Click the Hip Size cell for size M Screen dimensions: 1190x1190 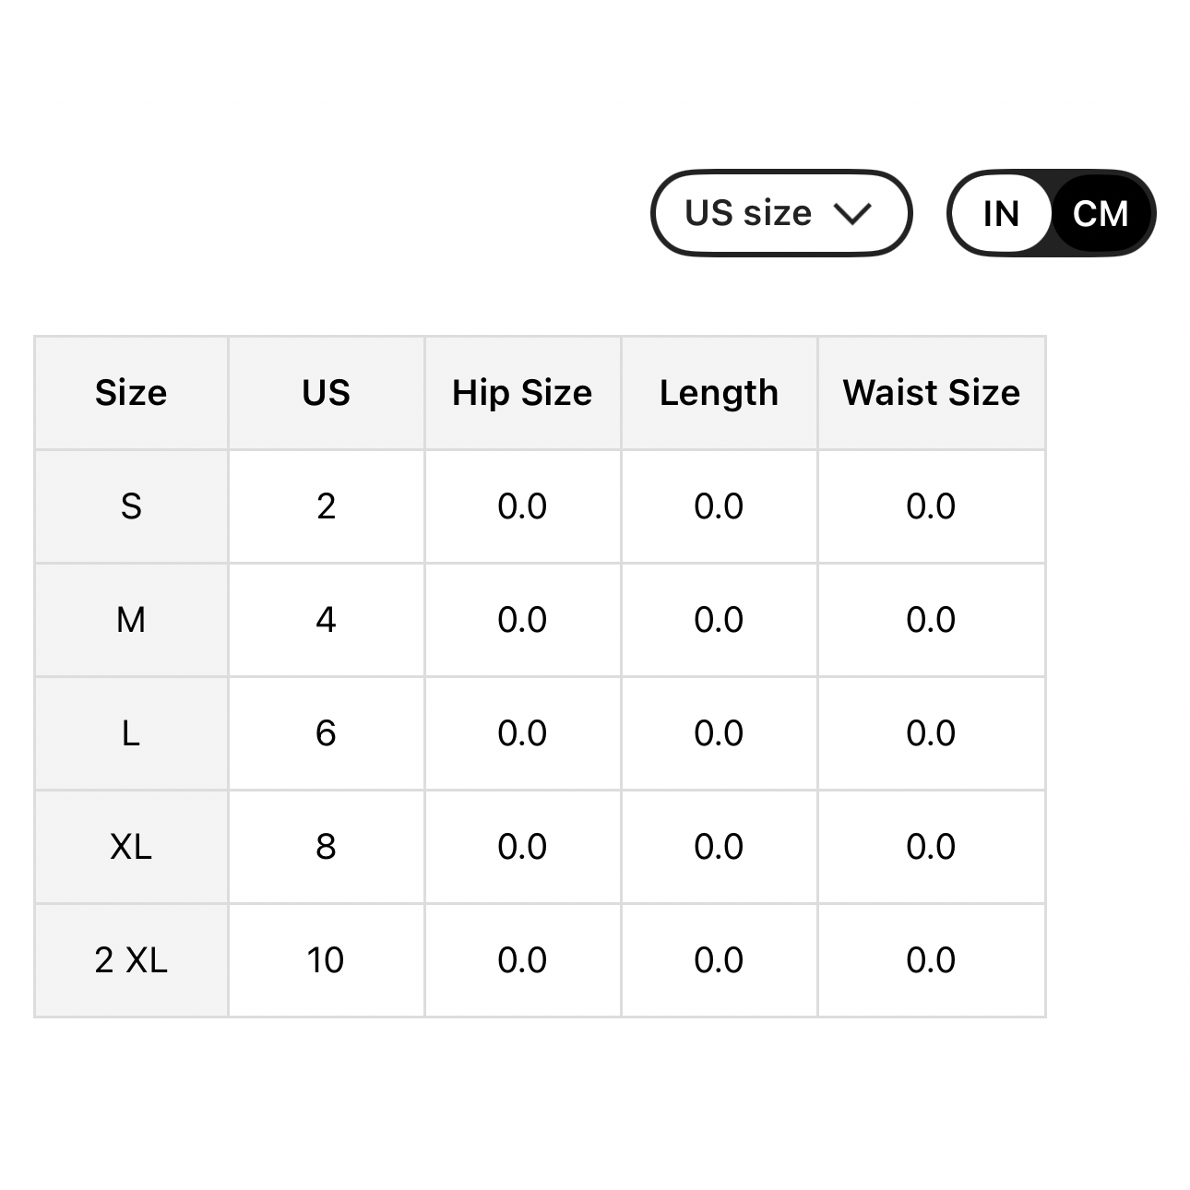coord(522,620)
